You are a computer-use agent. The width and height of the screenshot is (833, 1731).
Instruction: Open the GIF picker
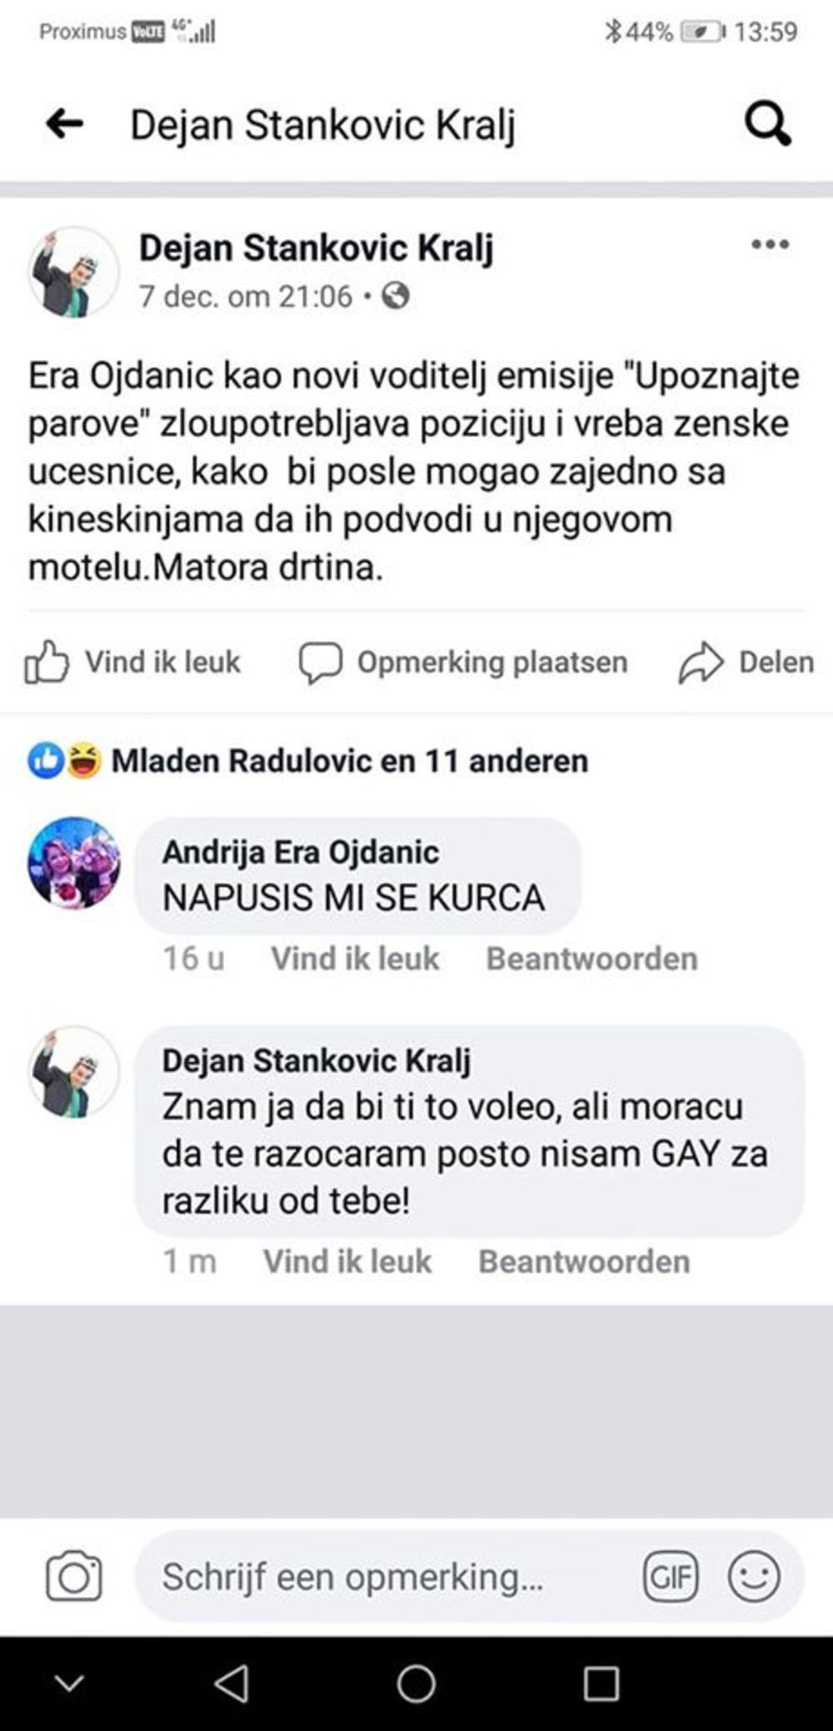click(x=671, y=1576)
